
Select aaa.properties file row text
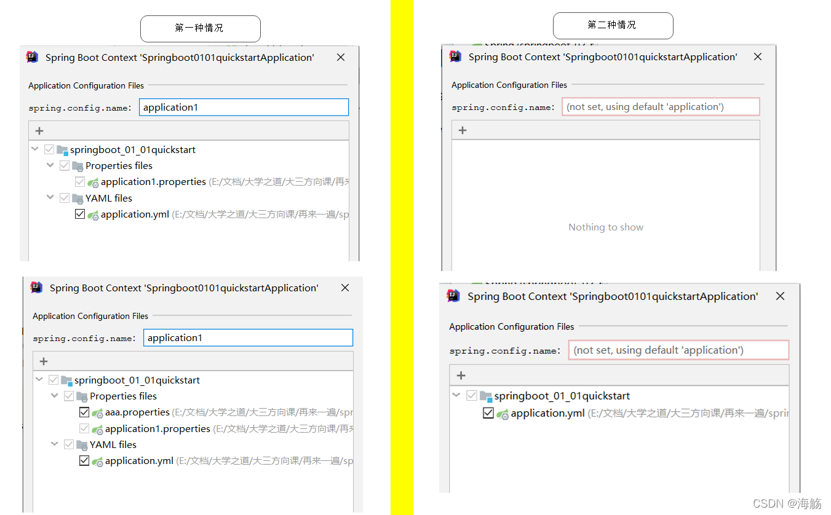click(x=137, y=412)
